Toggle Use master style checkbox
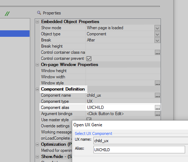This screenshot has width=188, height=162. tap(89, 119)
